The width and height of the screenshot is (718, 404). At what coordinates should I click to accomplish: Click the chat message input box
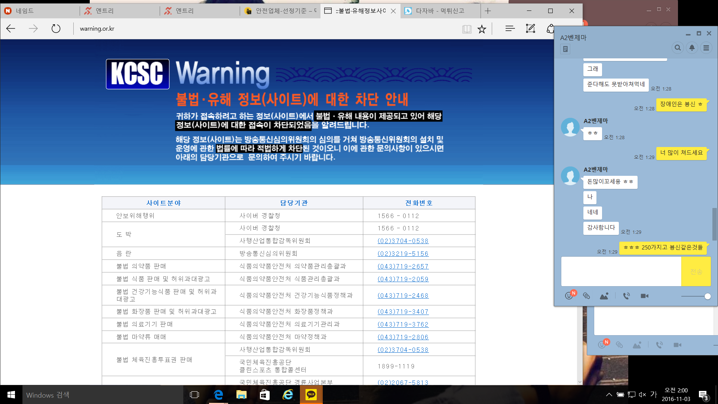point(621,271)
